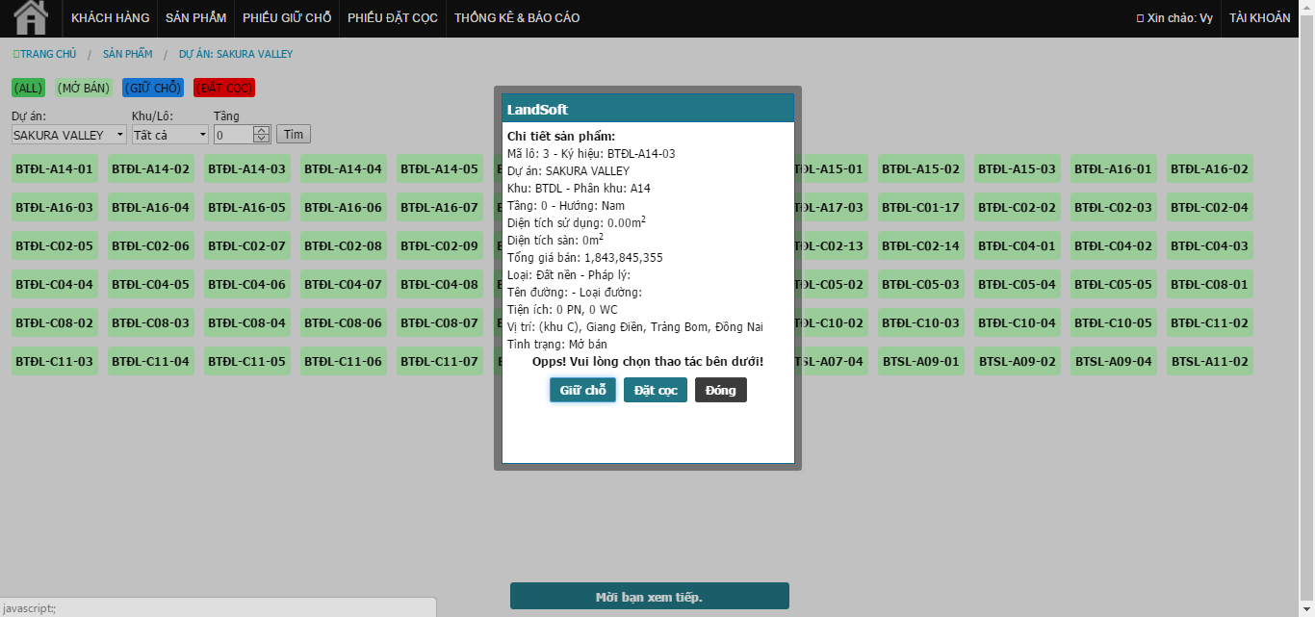Viewport: 1315px width, 617px height.
Task: Open the SẢN PHẨM top menu
Action: point(195,18)
